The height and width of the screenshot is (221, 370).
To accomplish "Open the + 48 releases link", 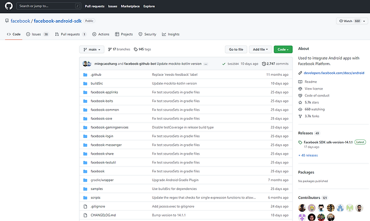I will tap(308, 156).
